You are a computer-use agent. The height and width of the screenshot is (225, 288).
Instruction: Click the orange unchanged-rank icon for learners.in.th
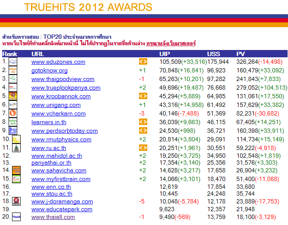click(x=143, y=122)
